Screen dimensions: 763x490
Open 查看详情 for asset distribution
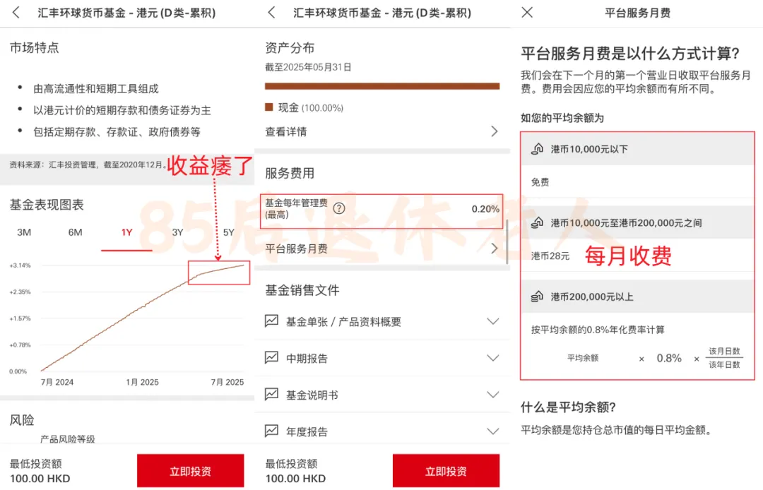point(382,132)
